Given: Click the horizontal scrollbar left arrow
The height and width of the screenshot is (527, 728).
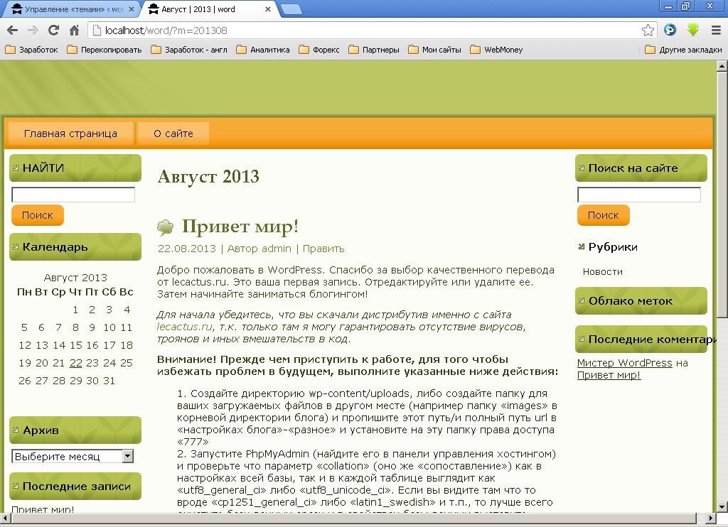Looking at the screenshot, I should pyautogui.click(x=5, y=518).
